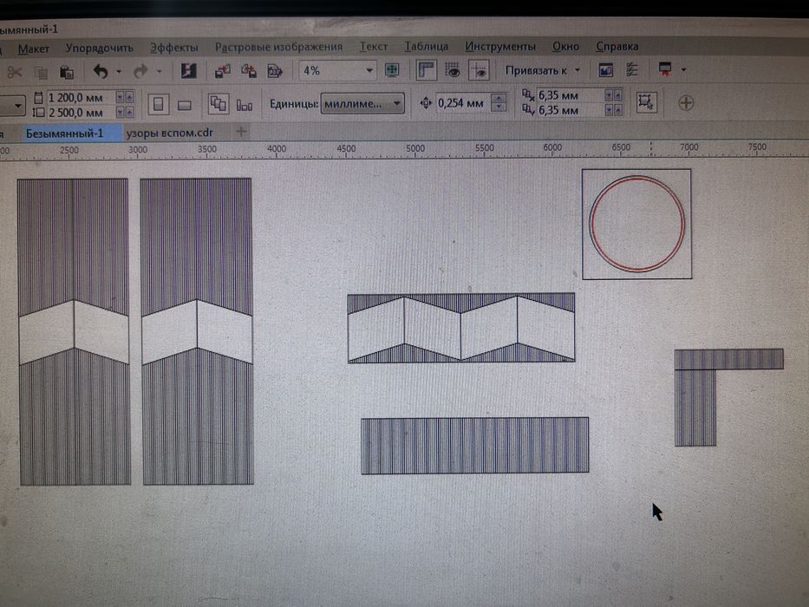
Task: Click the Redo arrow icon
Action: click(x=140, y=71)
